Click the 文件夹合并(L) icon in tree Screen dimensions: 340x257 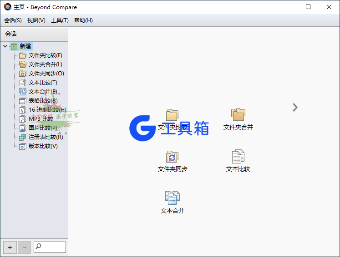coord(23,64)
